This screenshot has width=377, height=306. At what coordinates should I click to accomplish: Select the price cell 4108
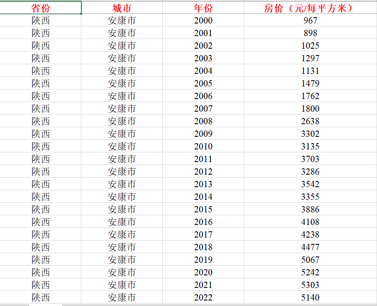click(310, 222)
